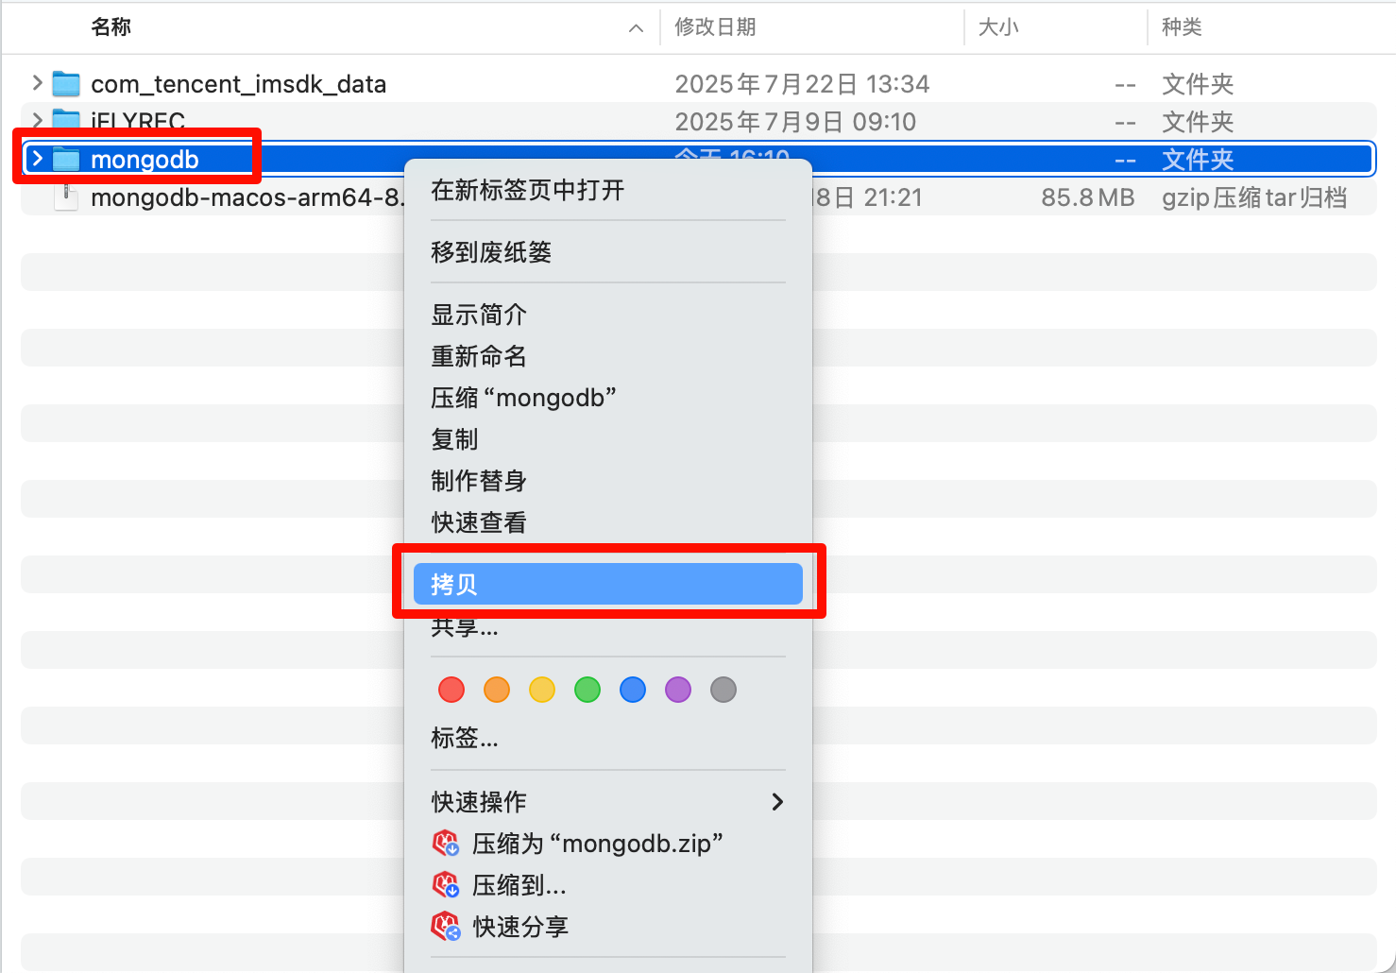Click the date 2025年7月22日 13:34
The image size is (1396, 973).
(x=802, y=84)
